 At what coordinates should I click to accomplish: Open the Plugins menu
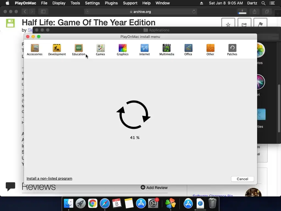tap(111, 3)
